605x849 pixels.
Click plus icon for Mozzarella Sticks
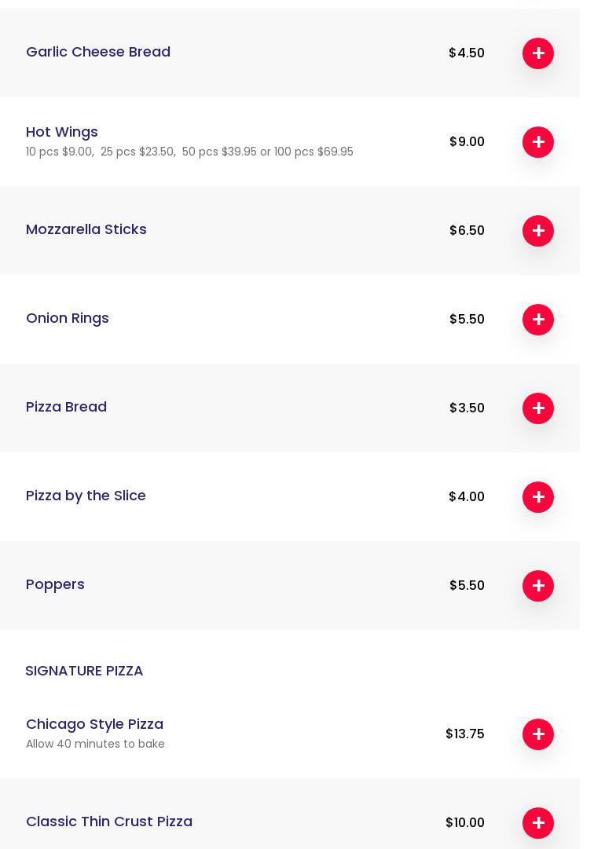(x=538, y=231)
